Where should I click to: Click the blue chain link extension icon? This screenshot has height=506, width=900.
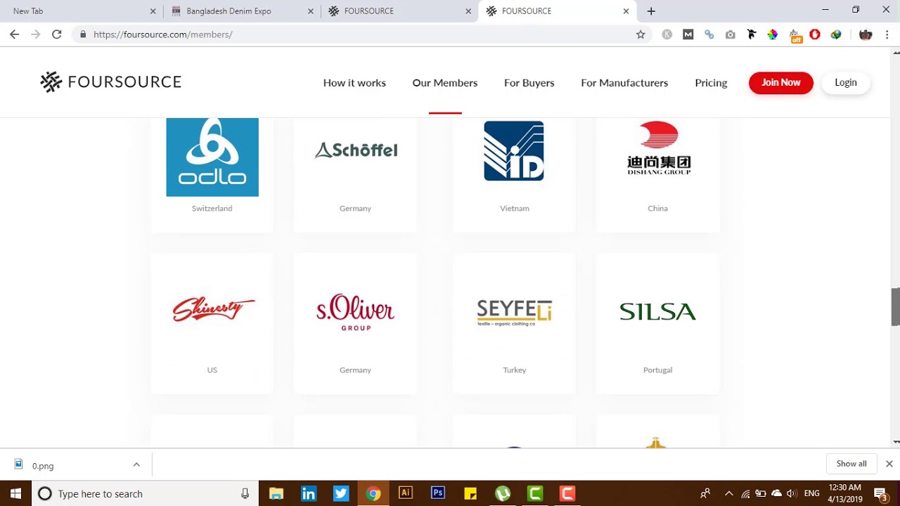click(x=709, y=34)
